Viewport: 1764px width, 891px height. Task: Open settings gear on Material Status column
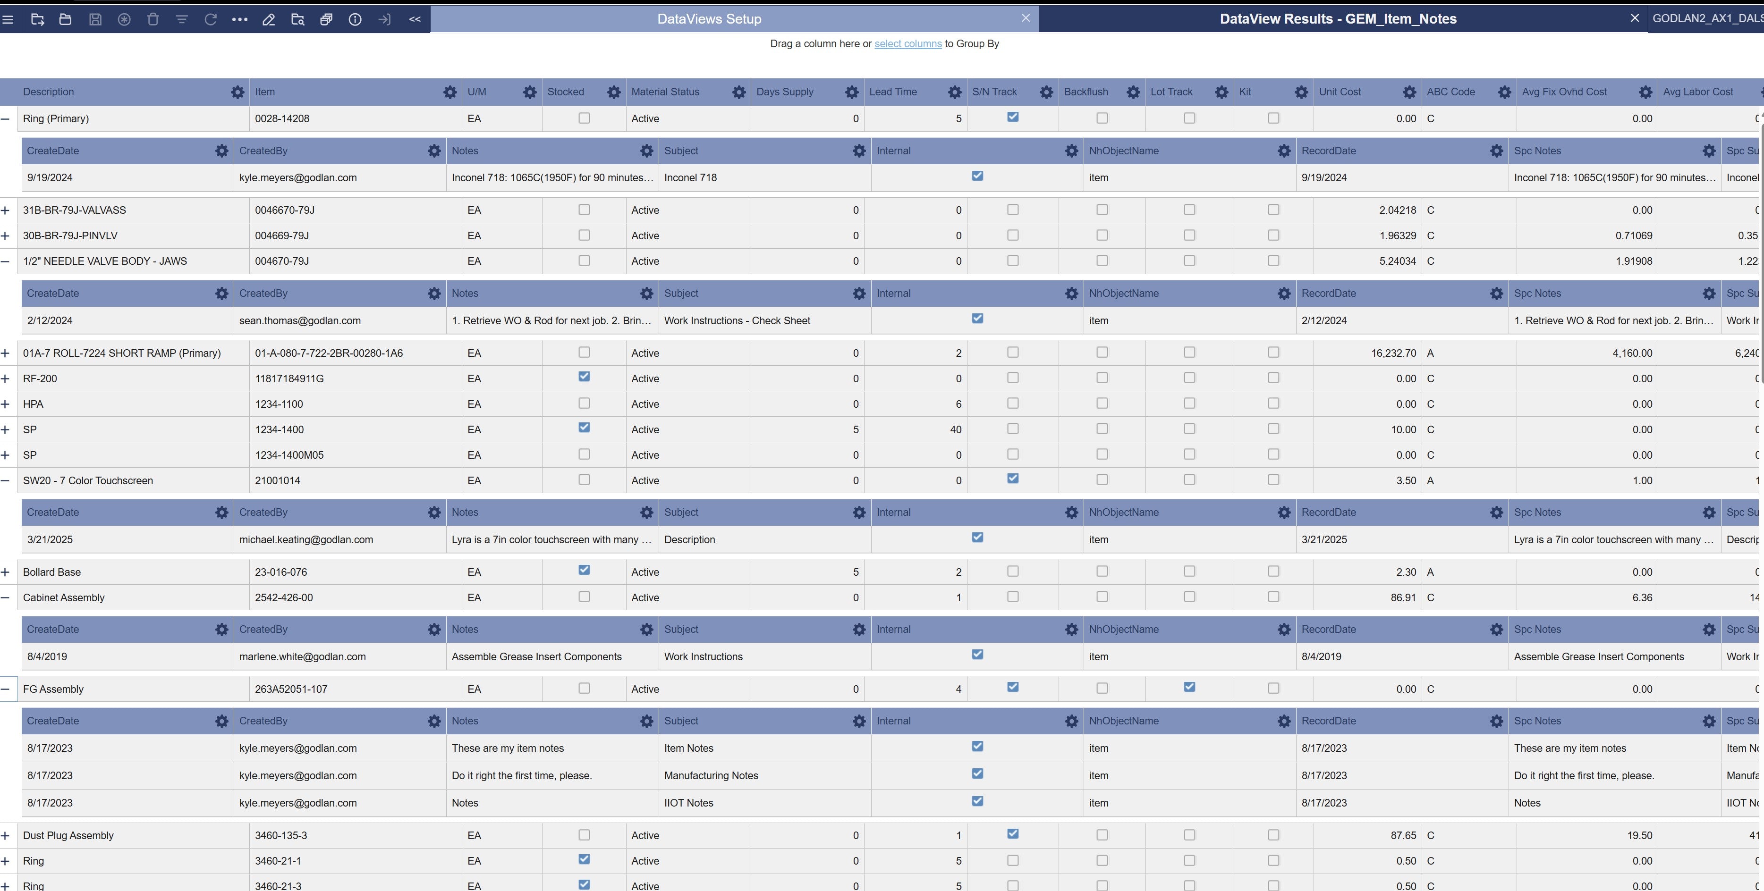(x=738, y=92)
